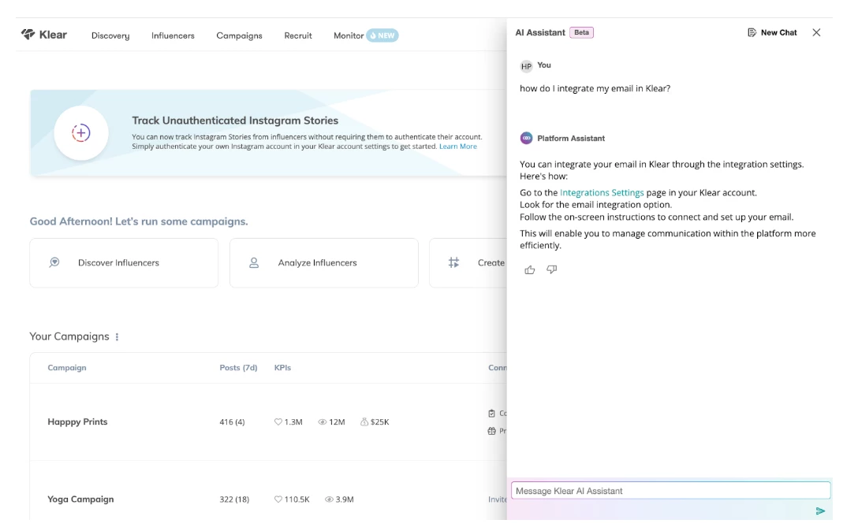Click the New Chat document icon
Image resolution: width=858 pixels, height=531 pixels.
pos(752,33)
